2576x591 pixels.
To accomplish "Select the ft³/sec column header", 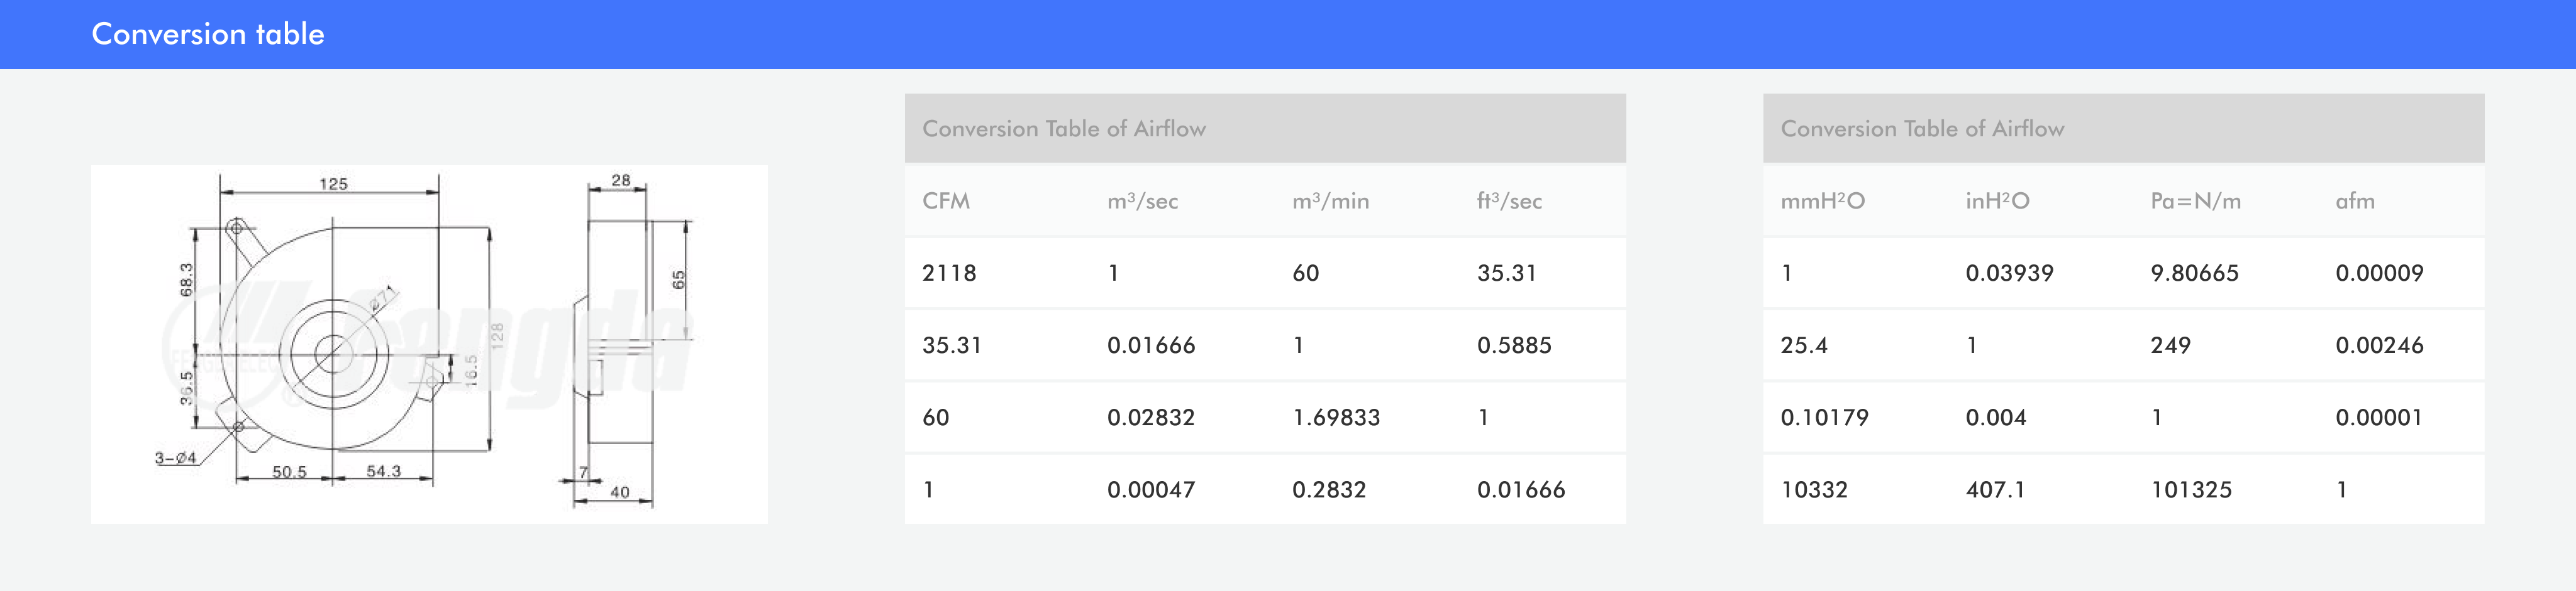I will 1509,200.
